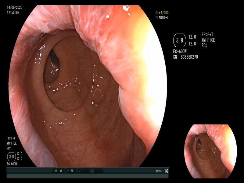244x183 pixels.
Task: Toggle the yellow SE indicator
Action: 72,171
